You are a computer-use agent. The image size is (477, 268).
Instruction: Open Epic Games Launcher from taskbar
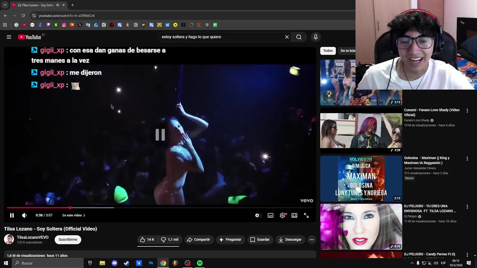coord(90,263)
